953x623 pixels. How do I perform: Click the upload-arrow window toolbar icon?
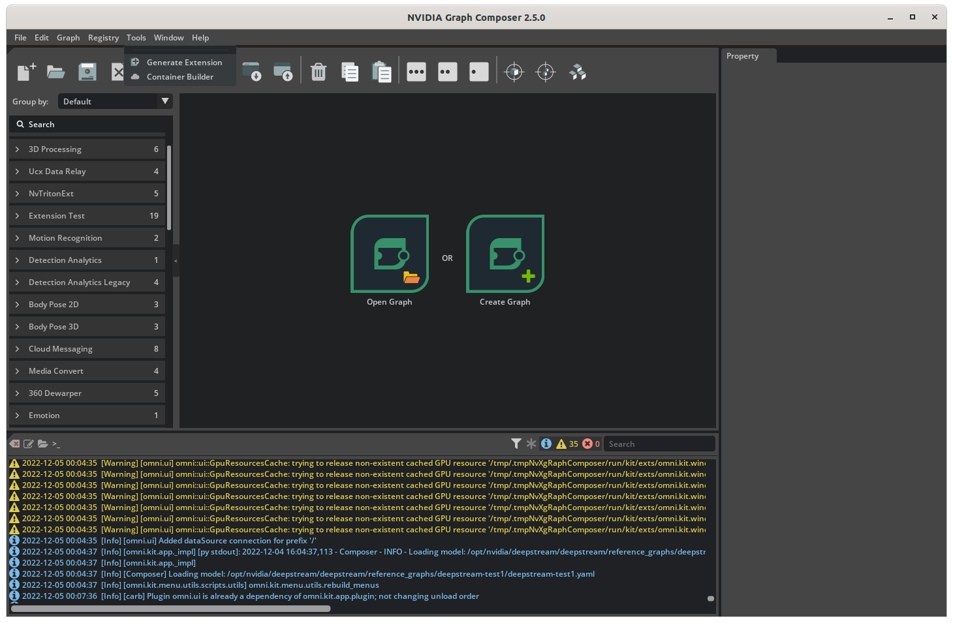click(283, 72)
